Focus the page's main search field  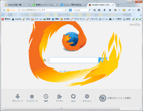[73, 60]
